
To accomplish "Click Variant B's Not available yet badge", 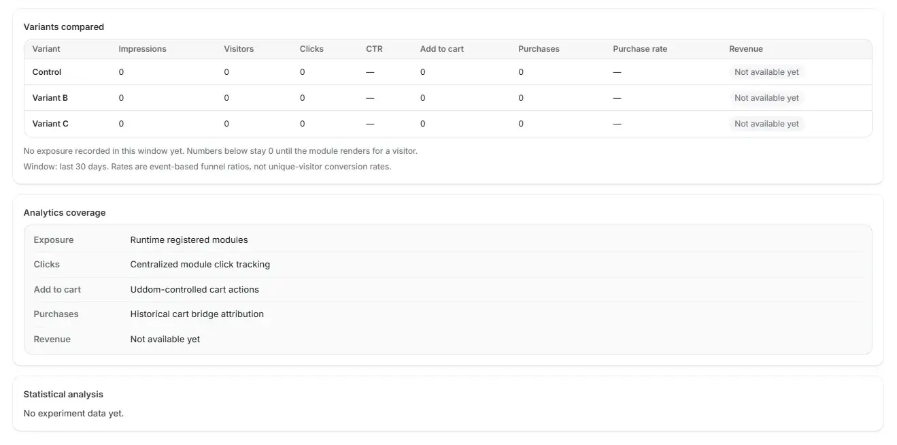I will tap(766, 98).
